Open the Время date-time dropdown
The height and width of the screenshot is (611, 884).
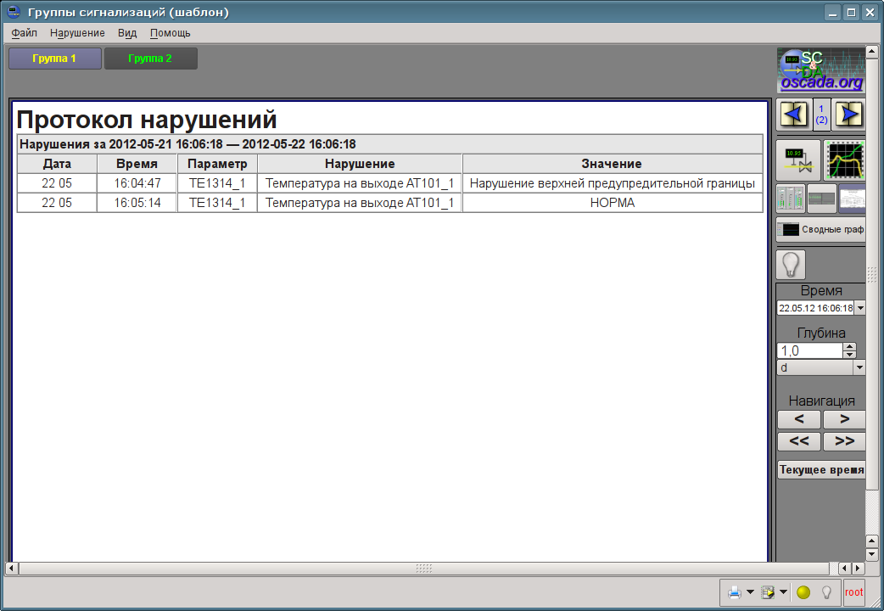tap(860, 308)
